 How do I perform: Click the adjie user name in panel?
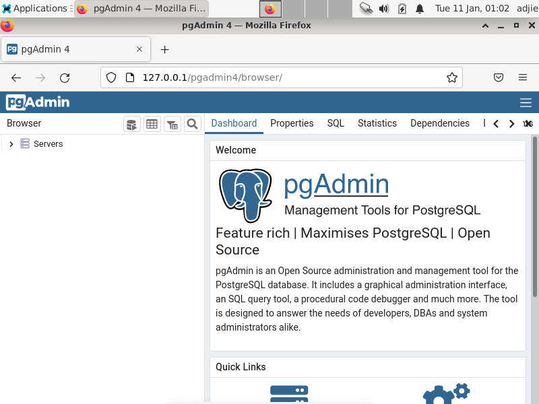[528, 8]
